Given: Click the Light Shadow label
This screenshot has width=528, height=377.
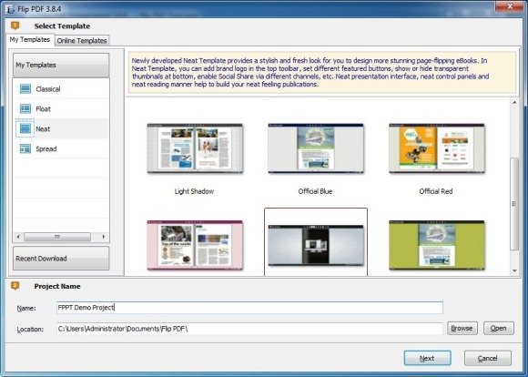Looking at the screenshot, I should (x=194, y=191).
